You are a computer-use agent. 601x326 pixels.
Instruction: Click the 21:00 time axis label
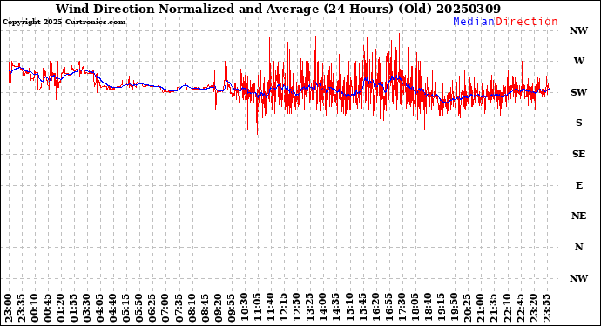[x=480, y=309]
